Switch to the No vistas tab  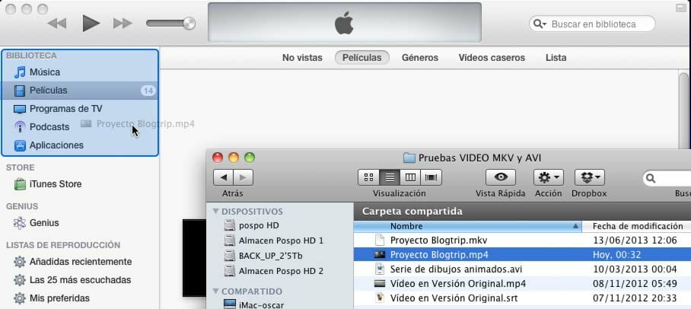[302, 58]
